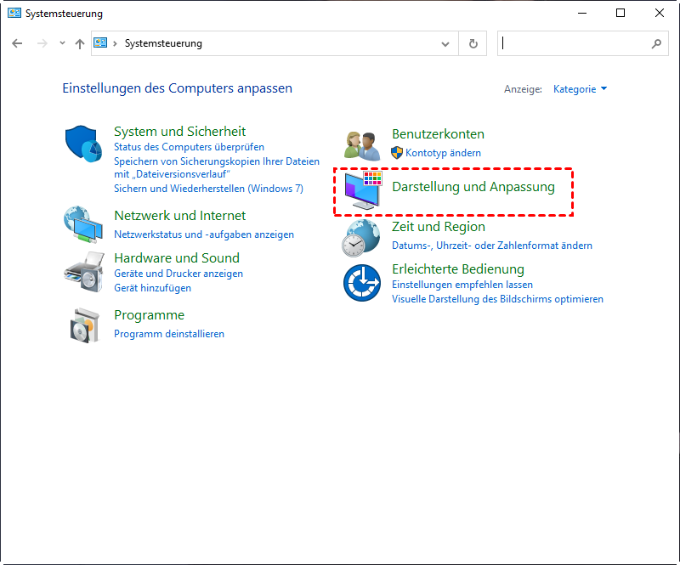
Task: Click the Systemsteuerung title bar icon
Action: point(14,13)
